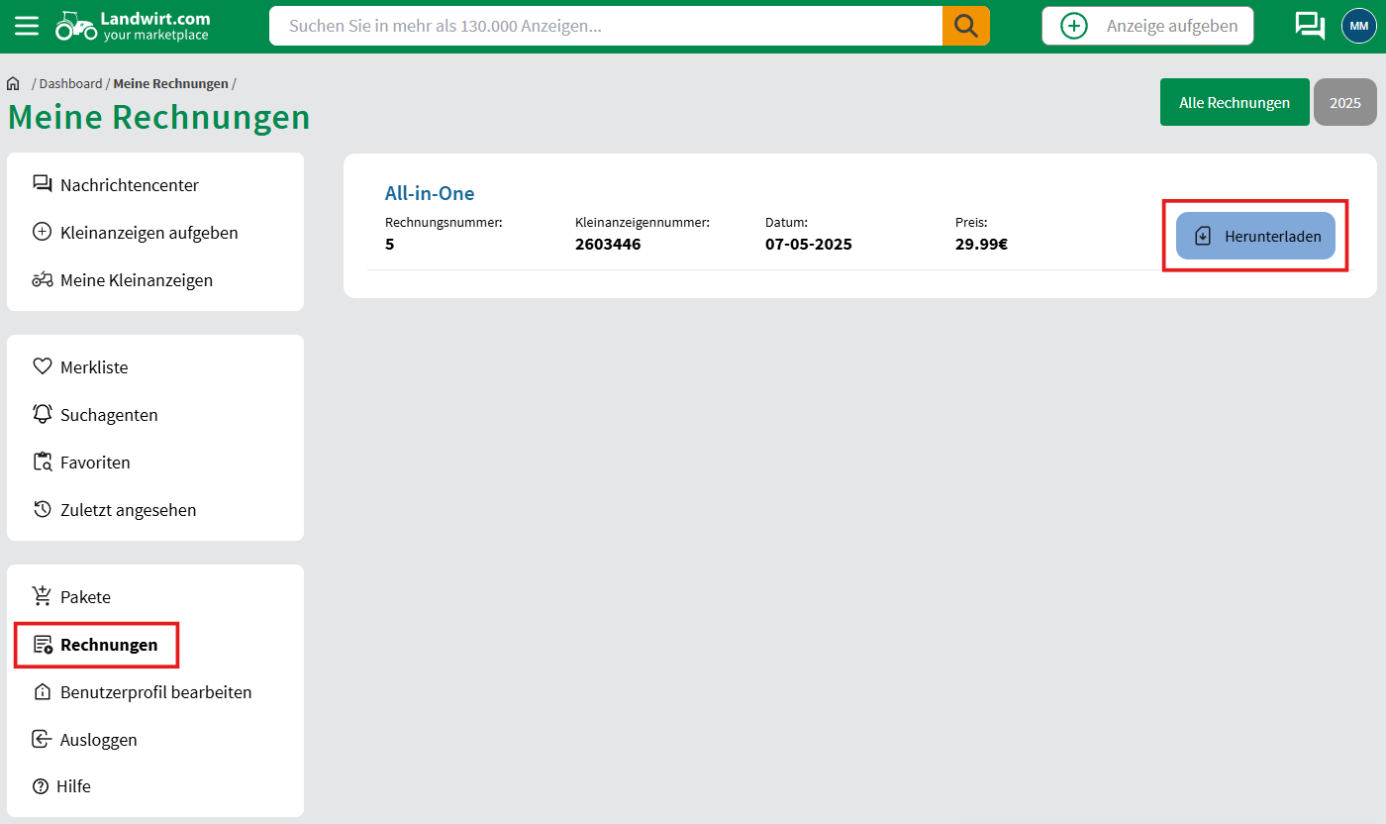
Task: Click the Merkliste heart icon
Action: 42,367
